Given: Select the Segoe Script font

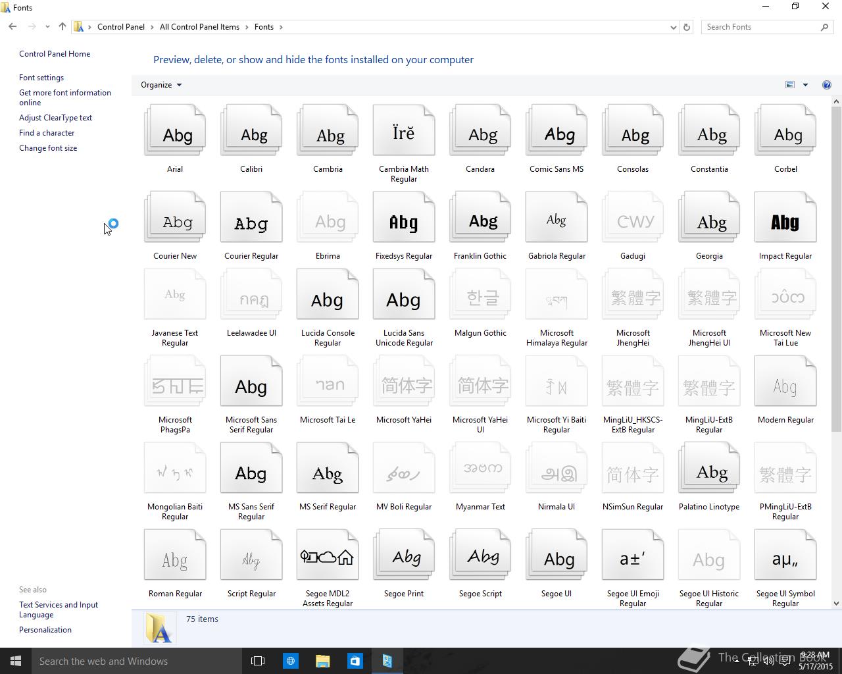Looking at the screenshot, I should pos(480,554).
